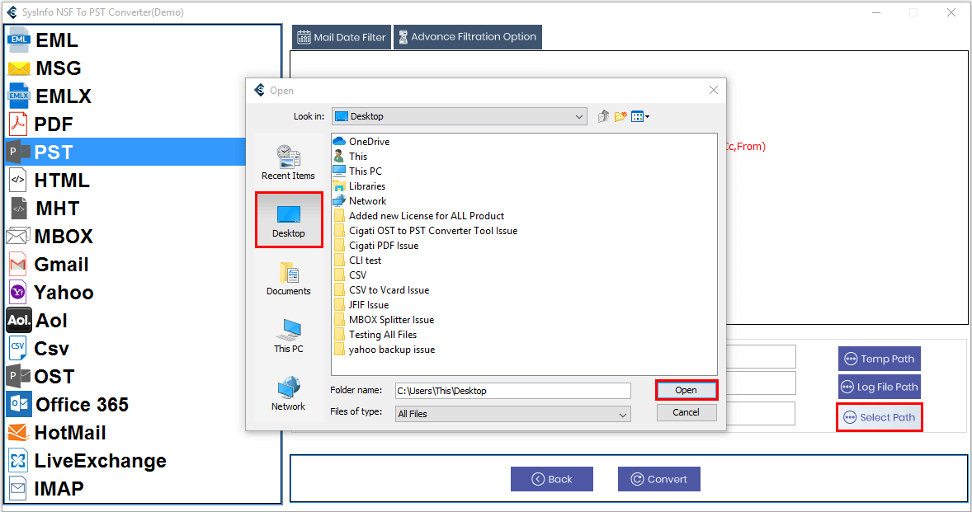This screenshot has height=512, width=972.
Task: Select 'CLI test' folder
Action: coord(357,261)
